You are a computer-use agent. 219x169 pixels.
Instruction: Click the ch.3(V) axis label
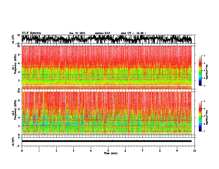(13, 142)
